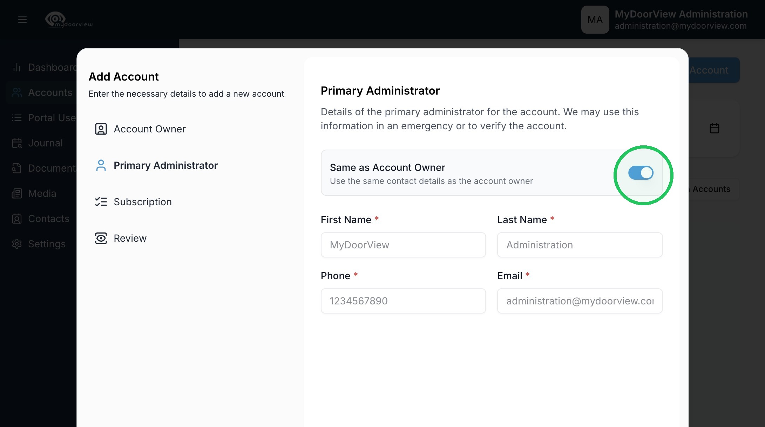The width and height of the screenshot is (765, 427).
Task: Click the blue Account button behind dialog
Action: click(x=714, y=70)
